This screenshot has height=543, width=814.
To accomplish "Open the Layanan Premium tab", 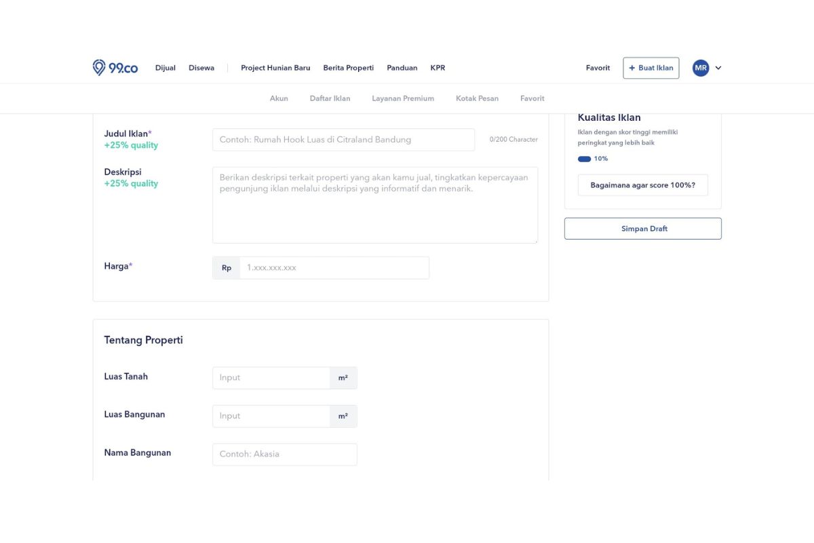I will [x=403, y=98].
